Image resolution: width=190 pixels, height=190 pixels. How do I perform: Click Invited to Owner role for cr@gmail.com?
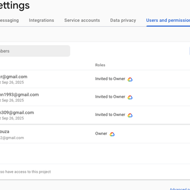click(110, 79)
